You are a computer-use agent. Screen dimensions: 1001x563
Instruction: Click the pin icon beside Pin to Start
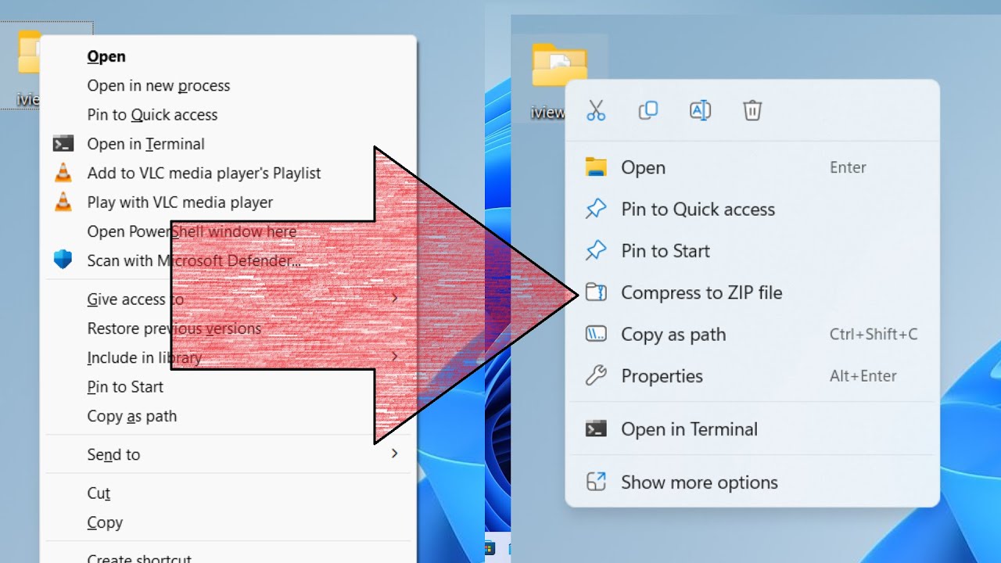pos(596,251)
